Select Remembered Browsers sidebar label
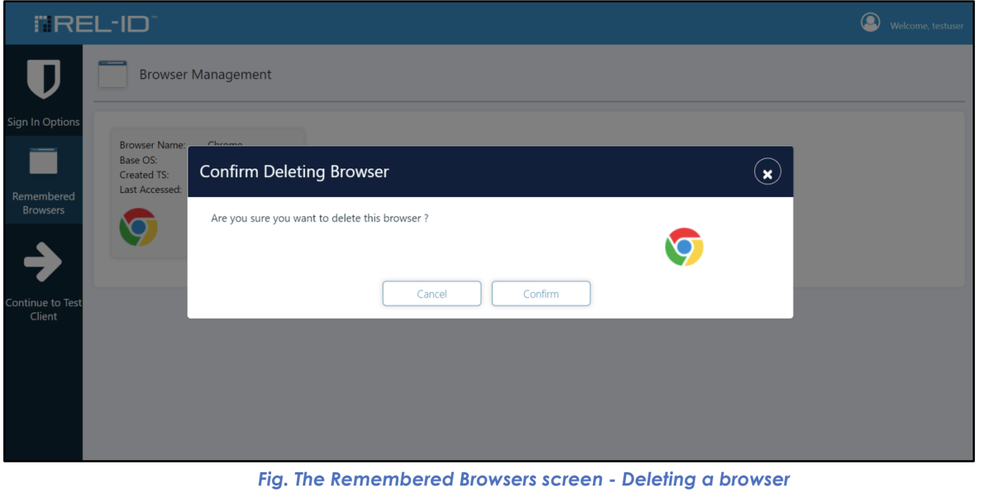The height and width of the screenshot is (503, 990). (43, 203)
